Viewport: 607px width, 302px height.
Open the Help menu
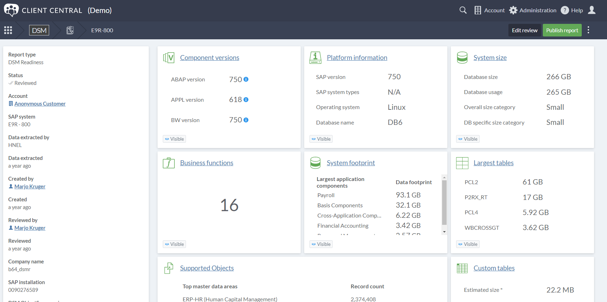click(572, 10)
